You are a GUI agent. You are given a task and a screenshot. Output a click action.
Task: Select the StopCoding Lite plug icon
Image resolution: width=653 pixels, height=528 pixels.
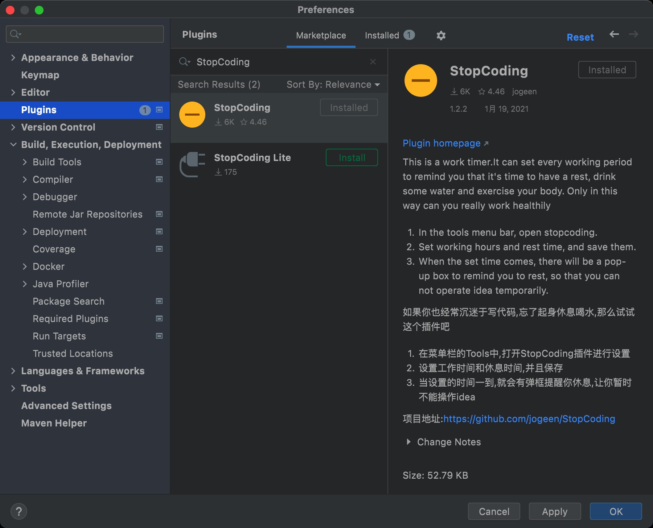click(x=192, y=165)
